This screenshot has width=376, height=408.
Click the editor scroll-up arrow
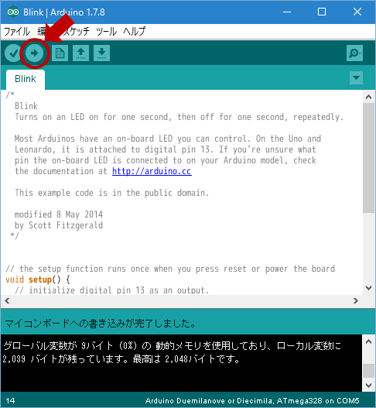point(368,97)
